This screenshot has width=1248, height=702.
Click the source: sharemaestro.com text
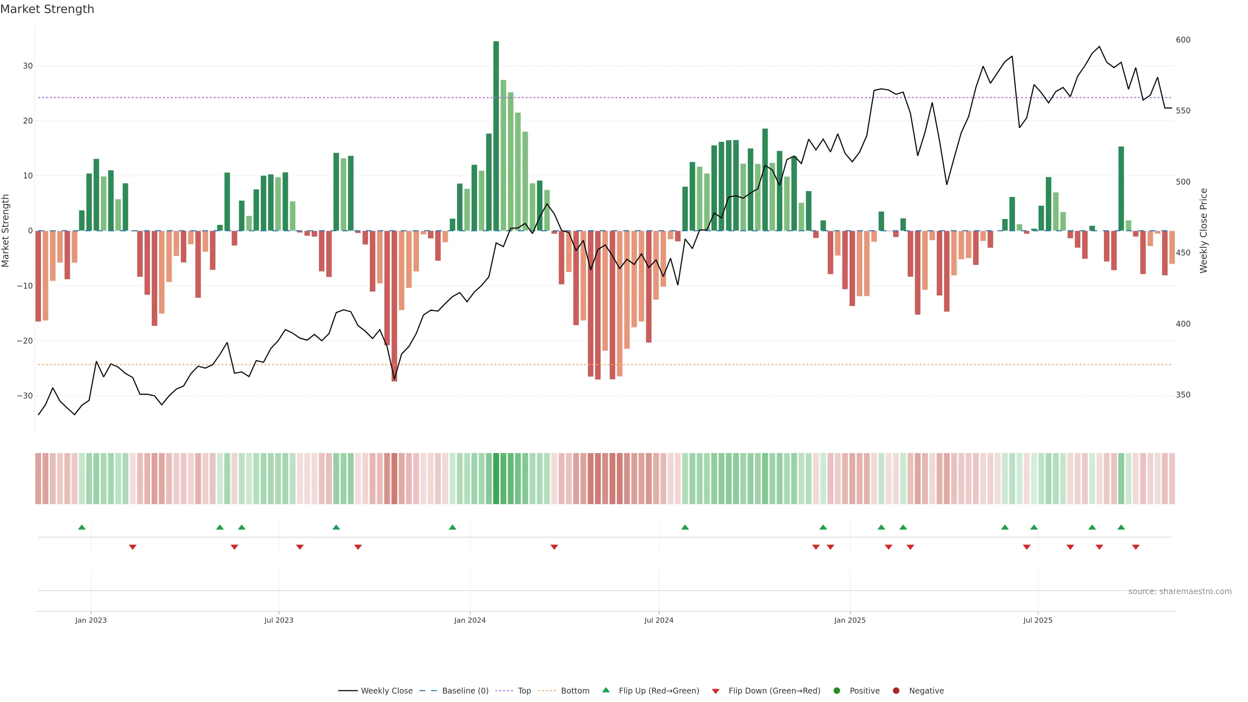[1180, 591]
